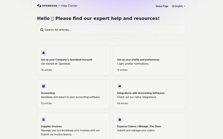Image resolution: width=223 pixels, height=139 pixels.
Task: Open the Status Page link
Action: (162, 6)
